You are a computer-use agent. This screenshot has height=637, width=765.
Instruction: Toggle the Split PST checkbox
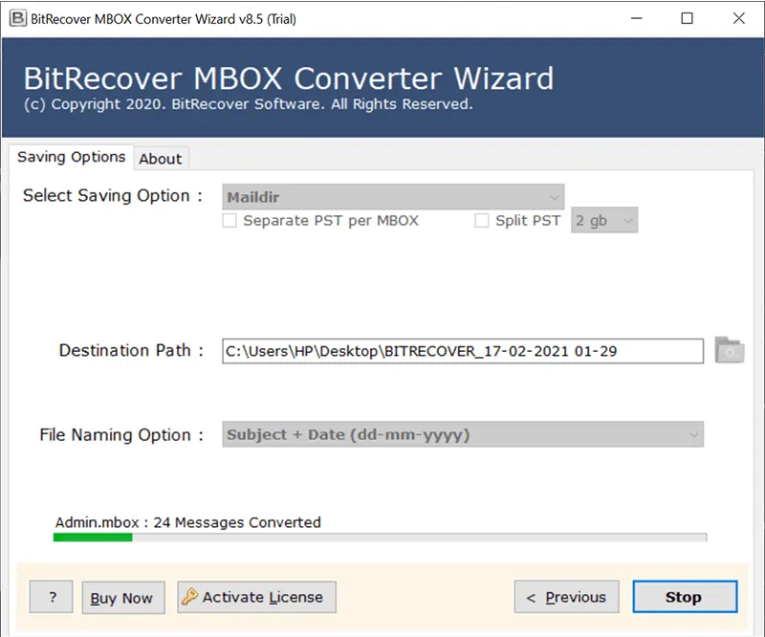[x=482, y=221]
